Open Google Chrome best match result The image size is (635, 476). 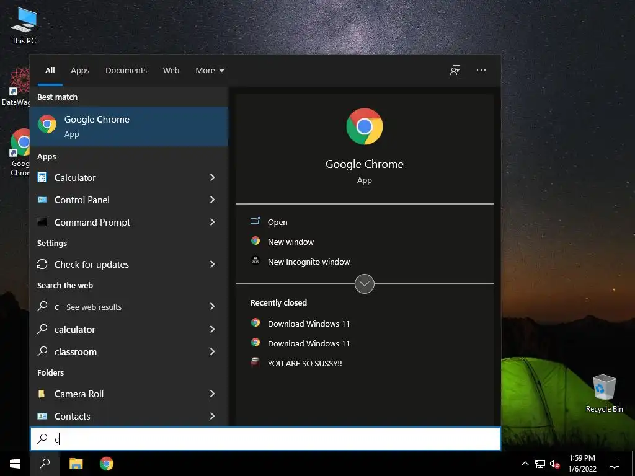tap(129, 126)
